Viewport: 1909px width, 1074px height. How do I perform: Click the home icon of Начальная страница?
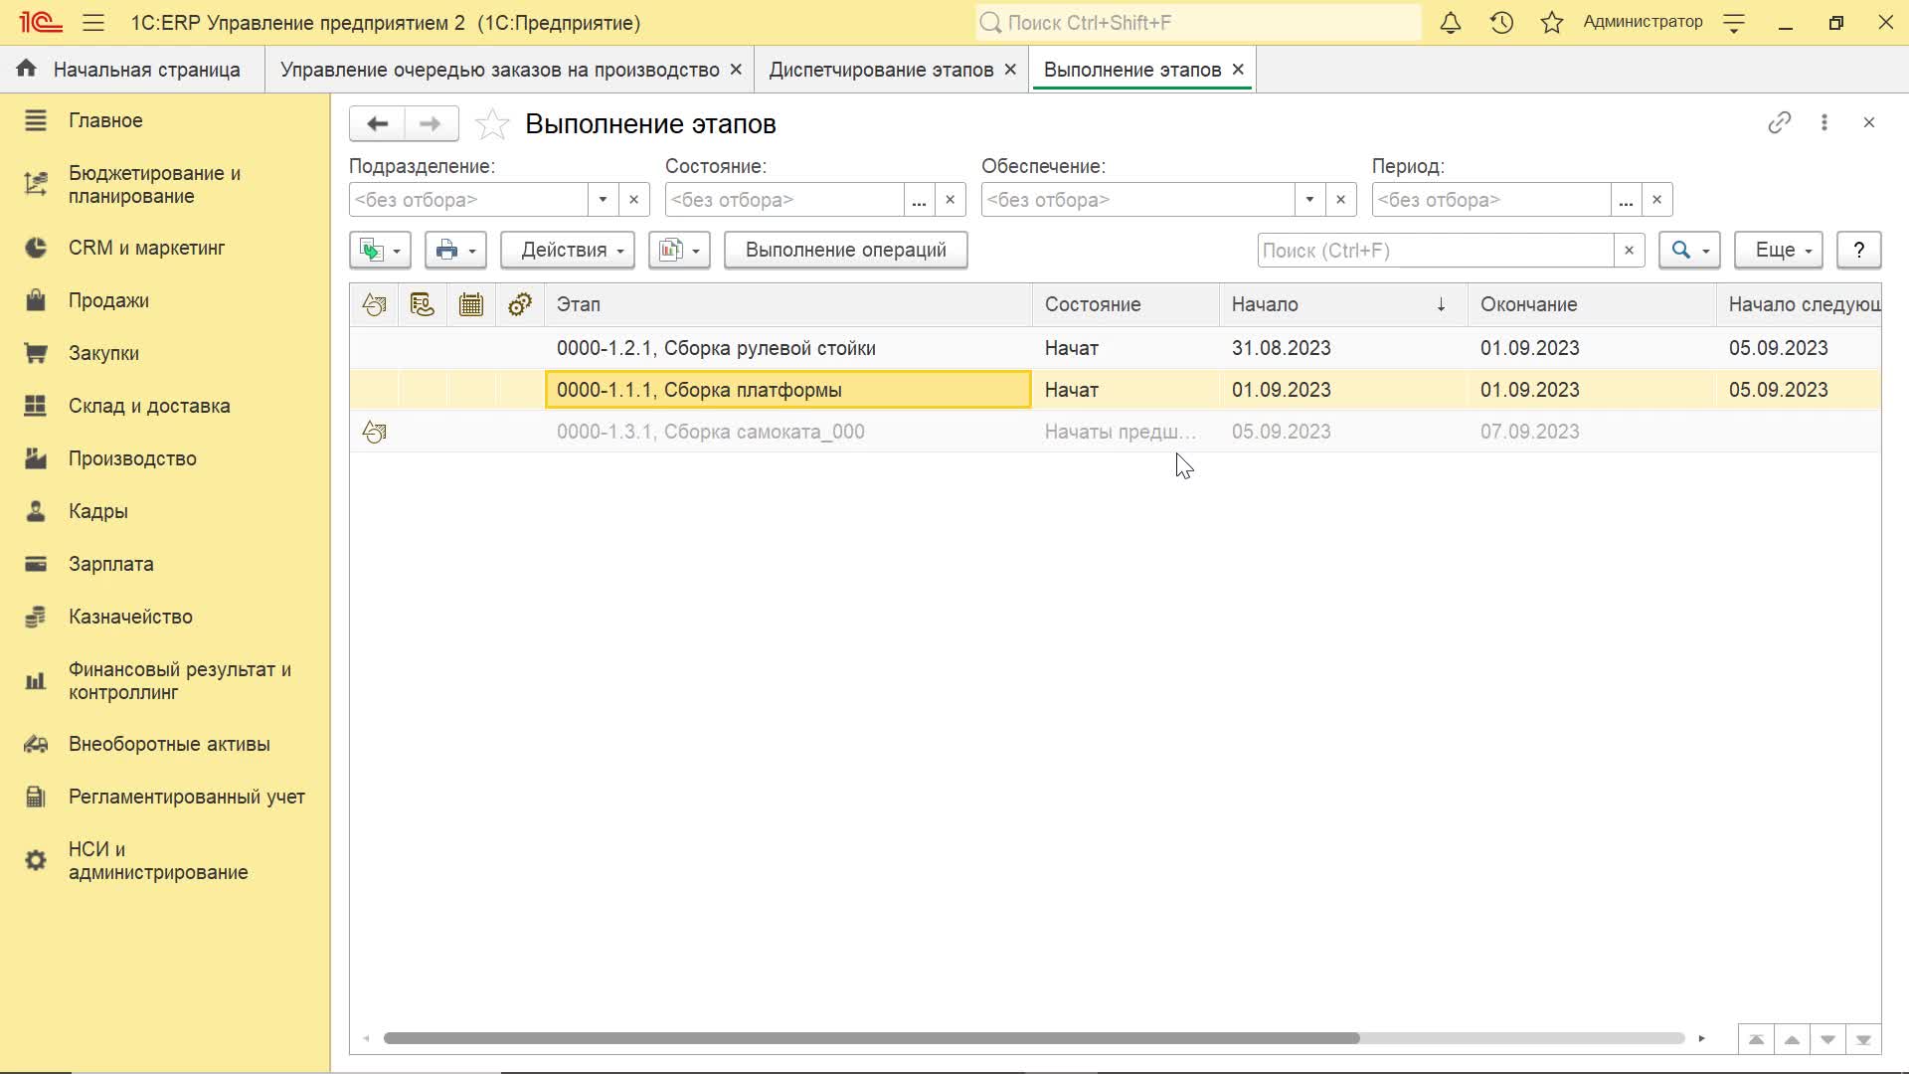coord(27,69)
